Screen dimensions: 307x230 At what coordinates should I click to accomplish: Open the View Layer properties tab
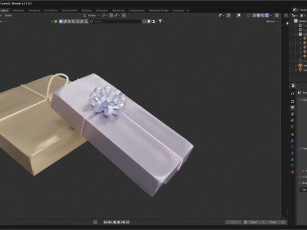tap(292, 114)
